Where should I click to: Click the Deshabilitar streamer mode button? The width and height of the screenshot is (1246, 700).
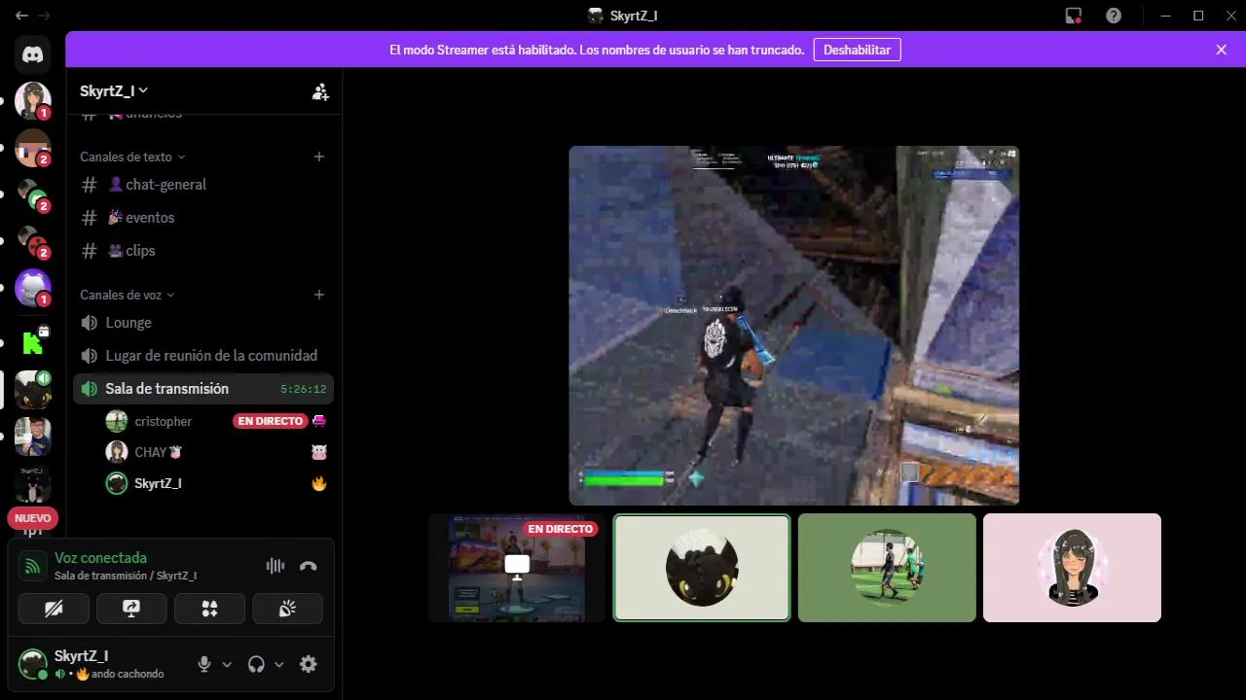857,50
